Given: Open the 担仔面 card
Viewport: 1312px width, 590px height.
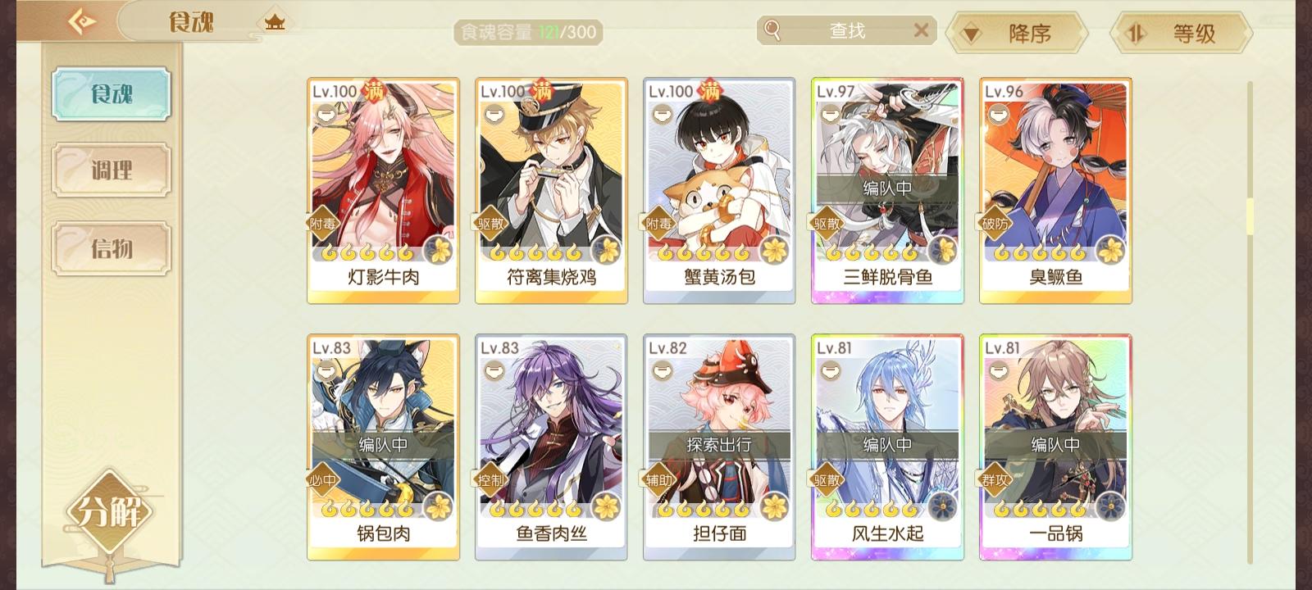Looking at the screenshot, I should 719,447.
